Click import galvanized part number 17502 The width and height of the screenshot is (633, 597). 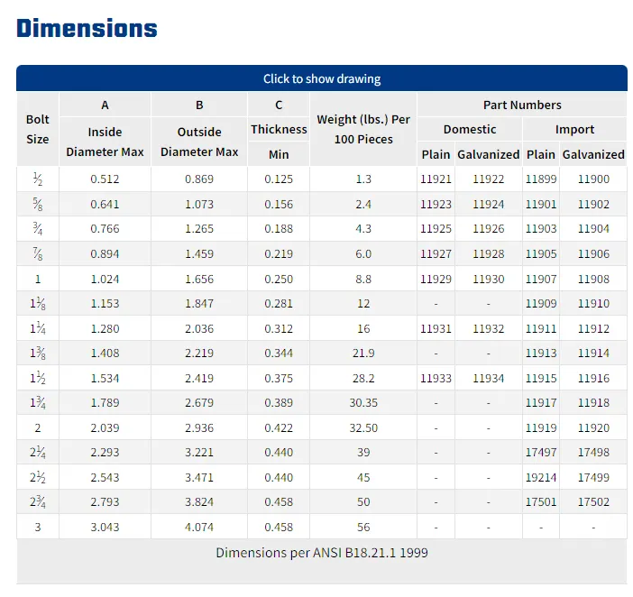593,502
